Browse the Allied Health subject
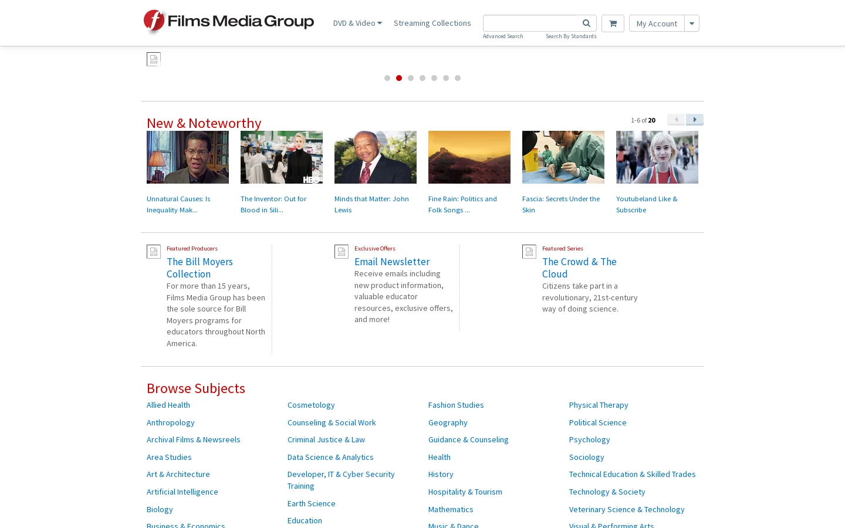 (168, 405)
